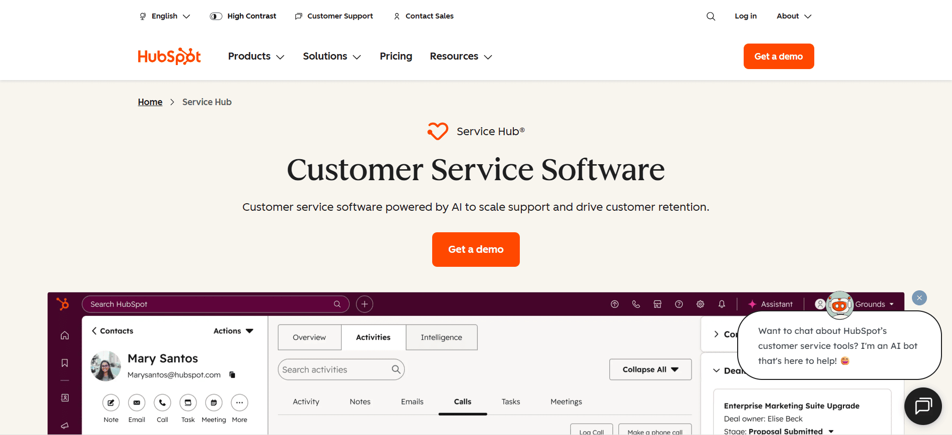952x435 pixels.
Task: Click the More icon under Mary Santos
Action: pyautogui.click(x=239, y=402)
